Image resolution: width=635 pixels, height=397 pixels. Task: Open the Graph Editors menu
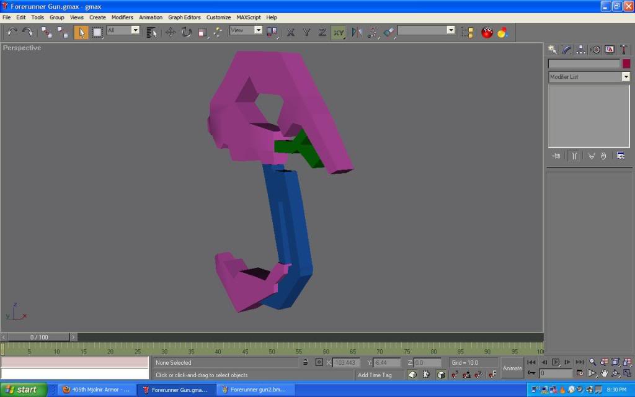coord(184,17)
